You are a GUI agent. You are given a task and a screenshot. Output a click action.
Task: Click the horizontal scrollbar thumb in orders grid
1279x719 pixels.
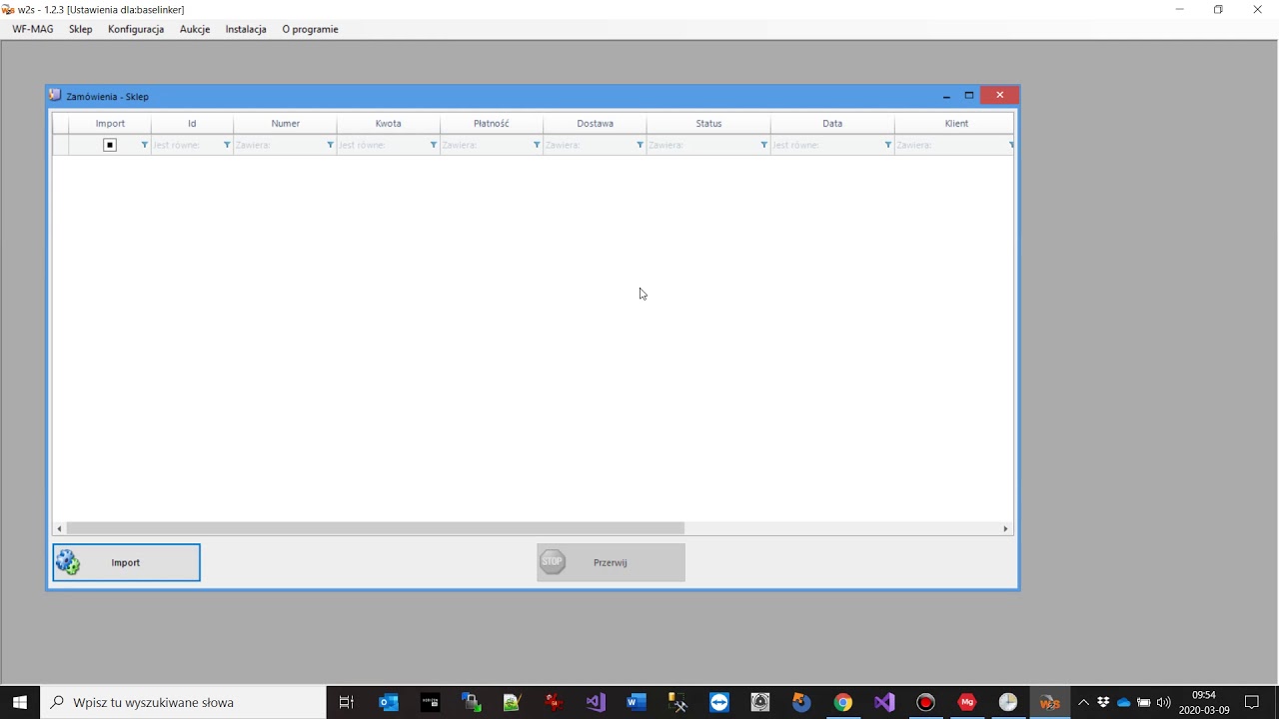375,528
